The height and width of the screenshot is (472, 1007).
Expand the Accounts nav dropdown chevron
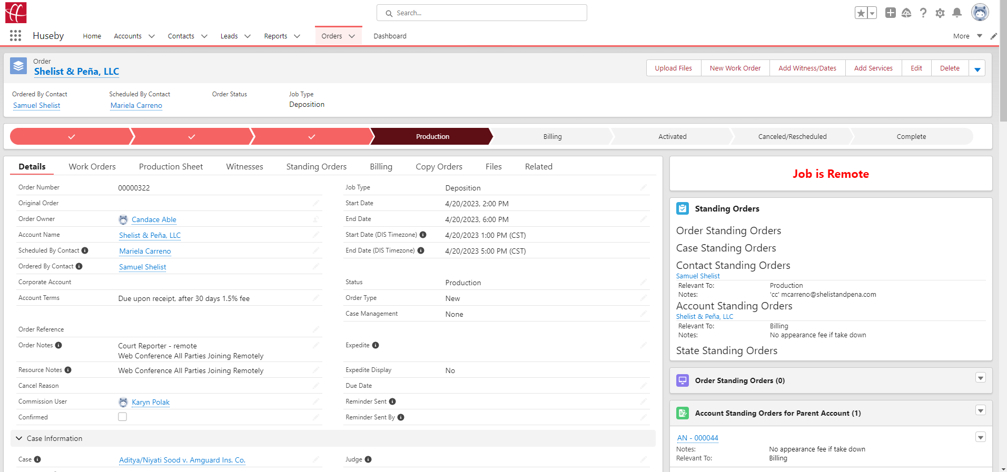click(152, 36)
